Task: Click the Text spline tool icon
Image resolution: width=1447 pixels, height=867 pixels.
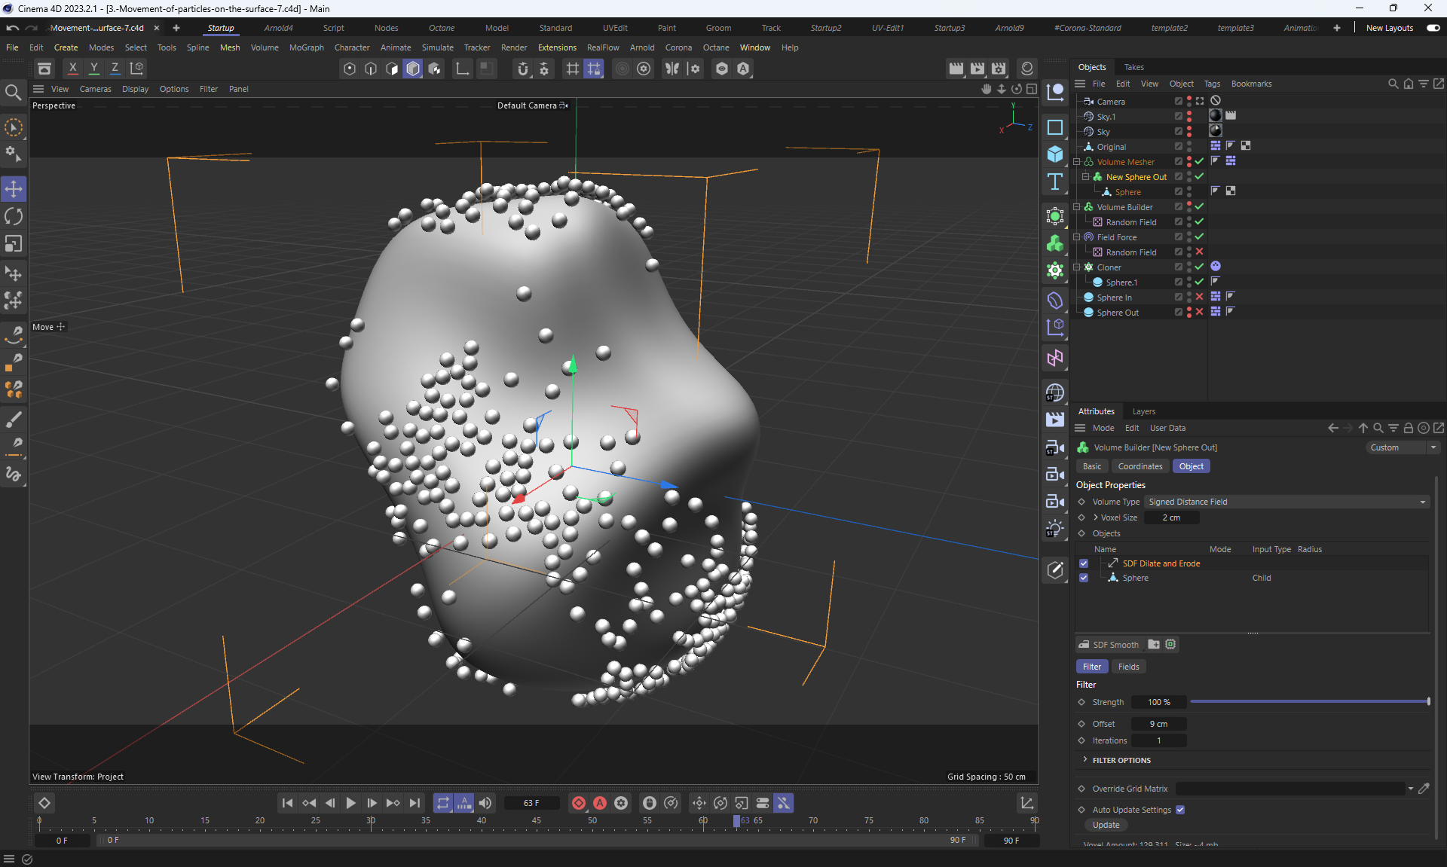Action: (x=1055, y=182)
